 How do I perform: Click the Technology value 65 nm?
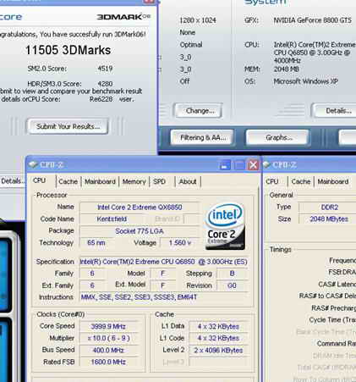(96, 242)
